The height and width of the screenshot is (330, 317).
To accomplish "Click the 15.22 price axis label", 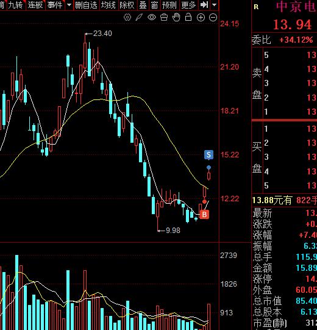I will 229,155.
